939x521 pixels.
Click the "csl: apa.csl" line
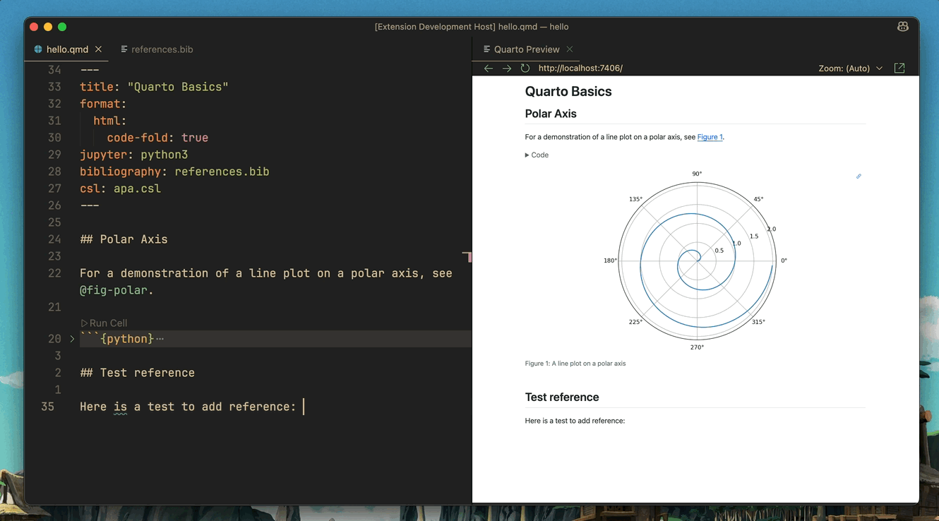point(120,188)
